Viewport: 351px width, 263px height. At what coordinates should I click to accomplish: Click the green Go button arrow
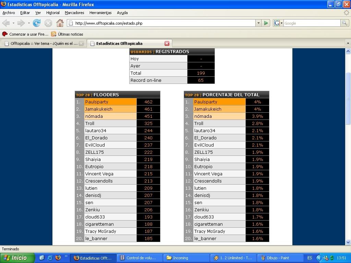266,23
